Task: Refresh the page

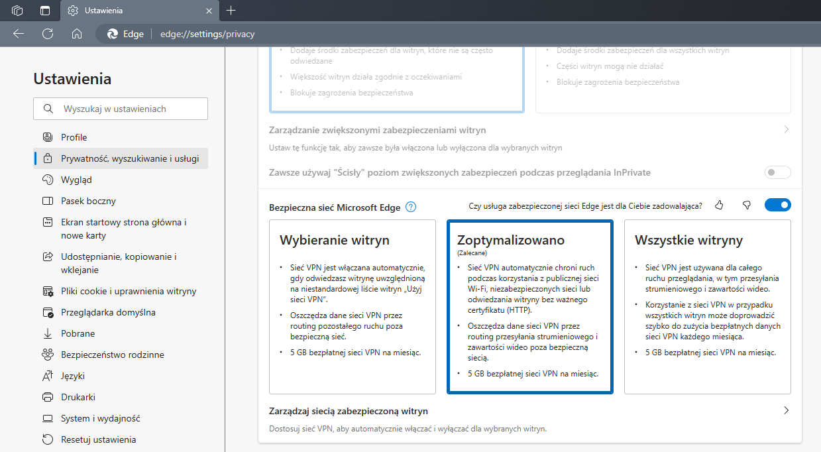Action: pos(48,34)
